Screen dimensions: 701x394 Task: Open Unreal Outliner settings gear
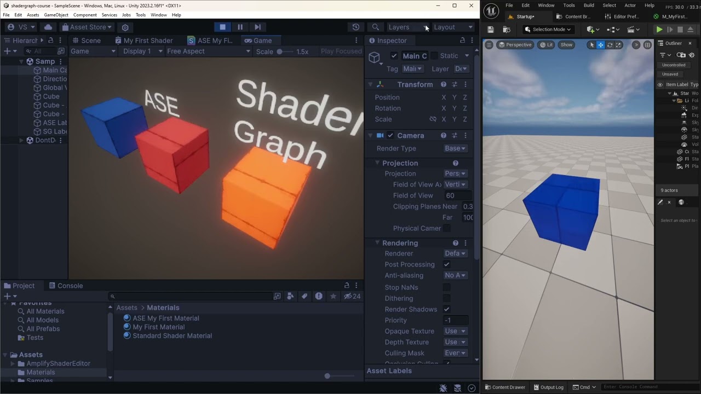[693, 55]
